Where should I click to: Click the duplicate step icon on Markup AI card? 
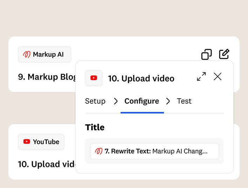pos(206,54)
